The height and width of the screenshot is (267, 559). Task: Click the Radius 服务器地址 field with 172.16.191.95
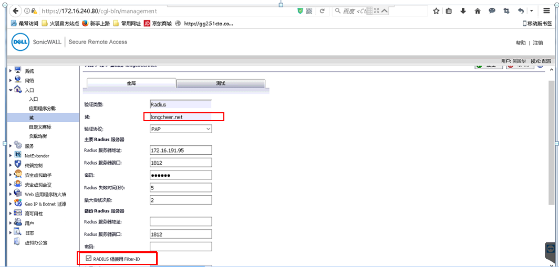(181, 151)
